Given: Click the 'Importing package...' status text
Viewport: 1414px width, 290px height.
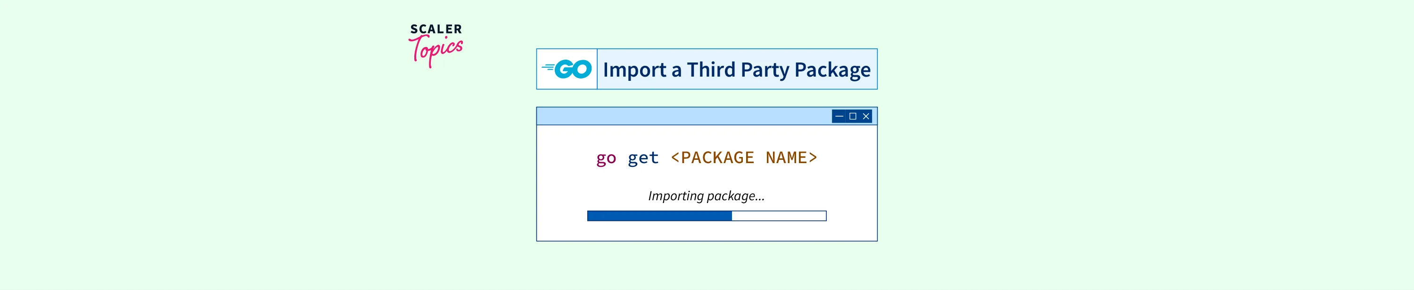Looking at the screenshot, I should coord(706,196).
